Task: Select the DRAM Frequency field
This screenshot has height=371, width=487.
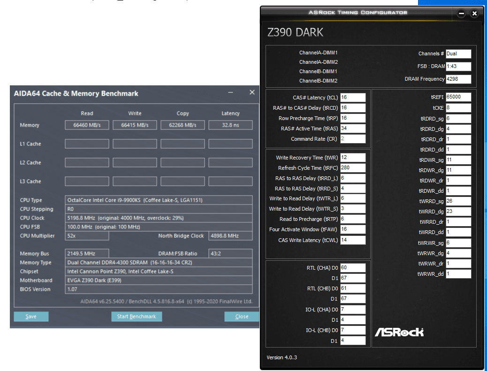Action: pos(458,79)
